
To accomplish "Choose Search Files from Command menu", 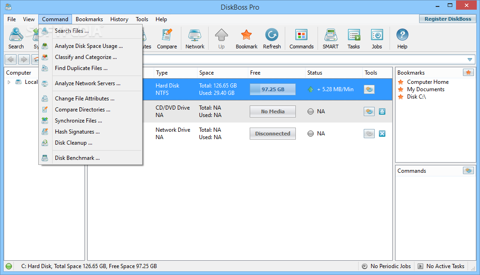I will click(90, 31).
